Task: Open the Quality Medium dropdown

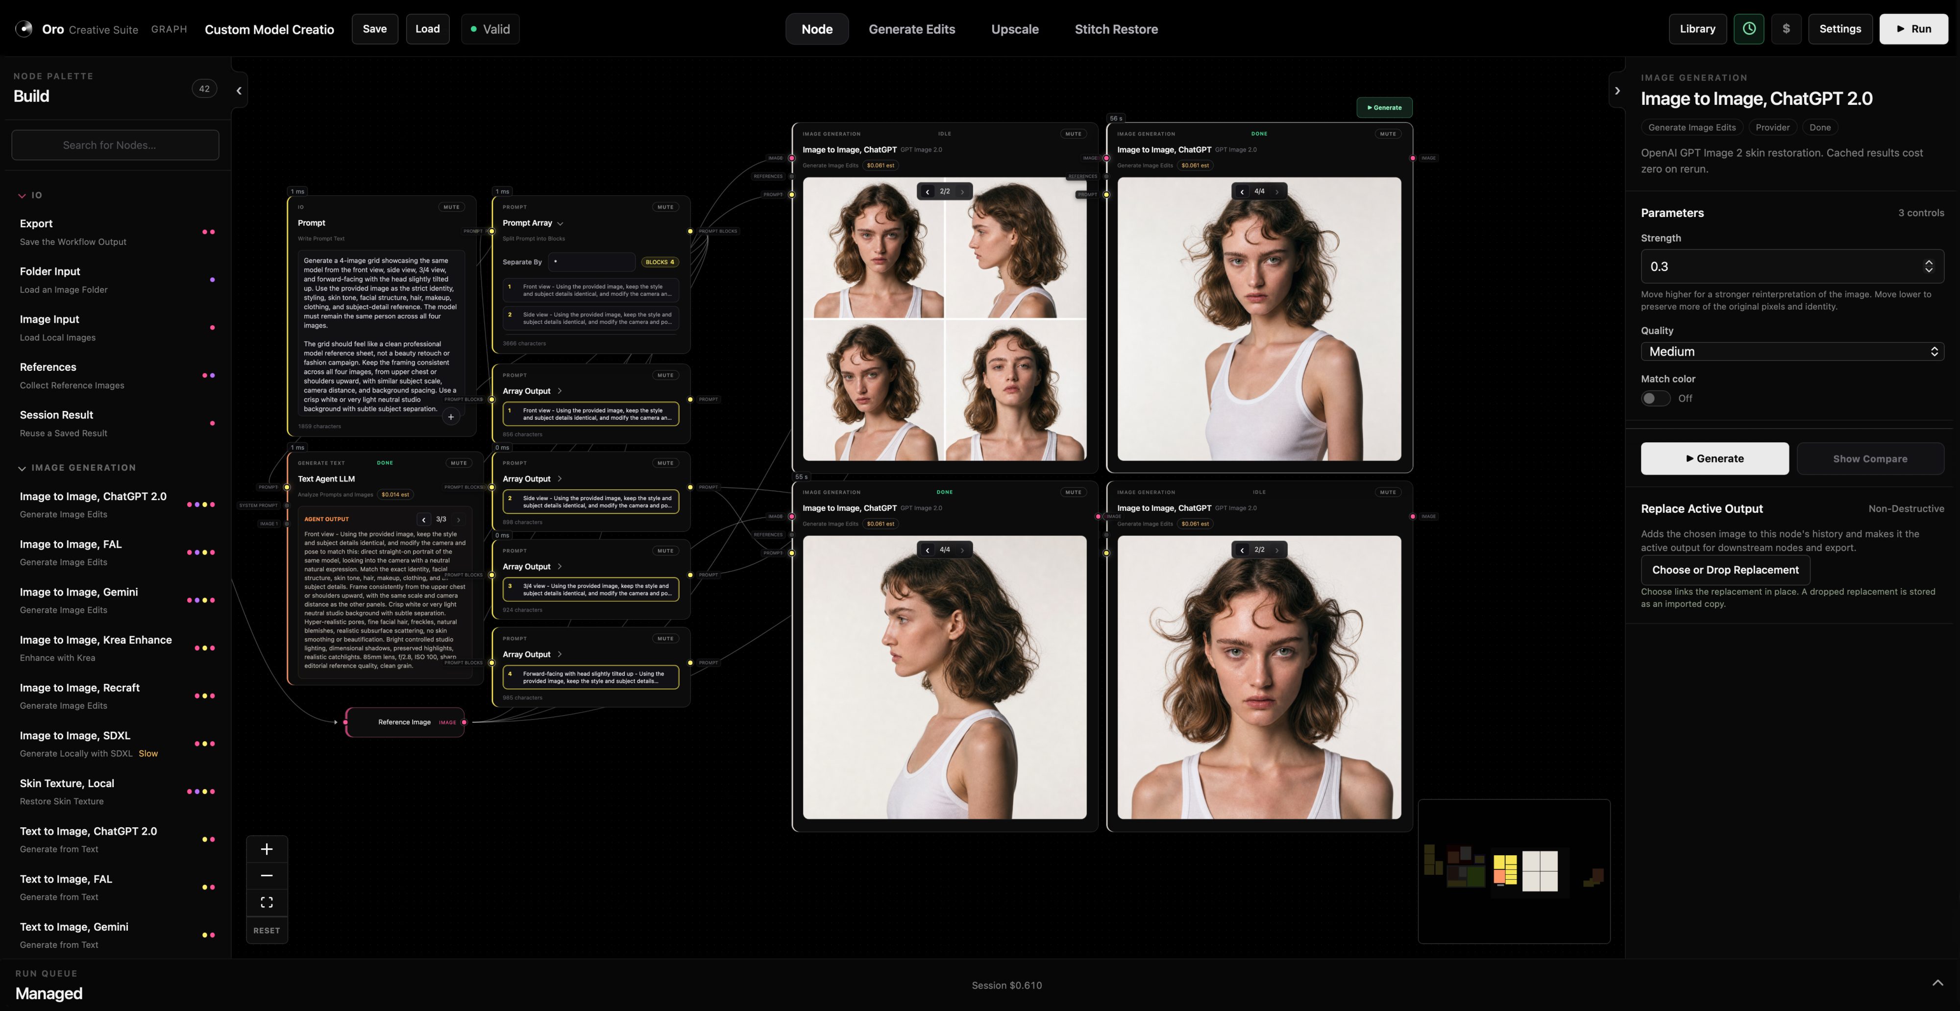Action: click(x=1792, y=352)
